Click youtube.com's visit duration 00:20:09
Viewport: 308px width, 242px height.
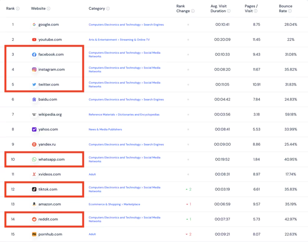(x=223, y=40)
